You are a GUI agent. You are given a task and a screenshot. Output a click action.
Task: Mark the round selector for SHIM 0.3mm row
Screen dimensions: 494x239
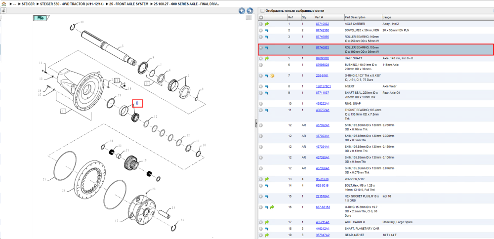[x=261, y=136]
